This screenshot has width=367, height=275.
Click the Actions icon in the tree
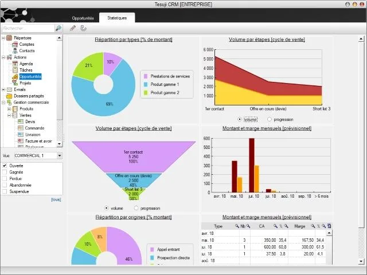coord(9,57)
